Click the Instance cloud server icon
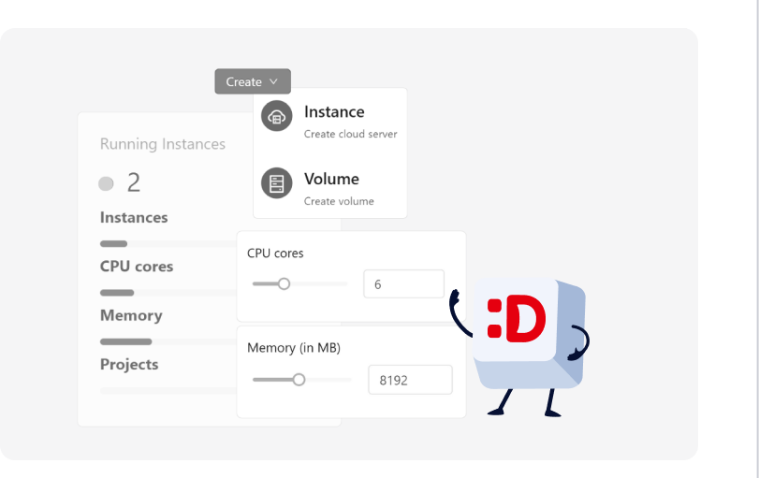The image size is (759, 478). pyautogui.click(x=276, y=116)
